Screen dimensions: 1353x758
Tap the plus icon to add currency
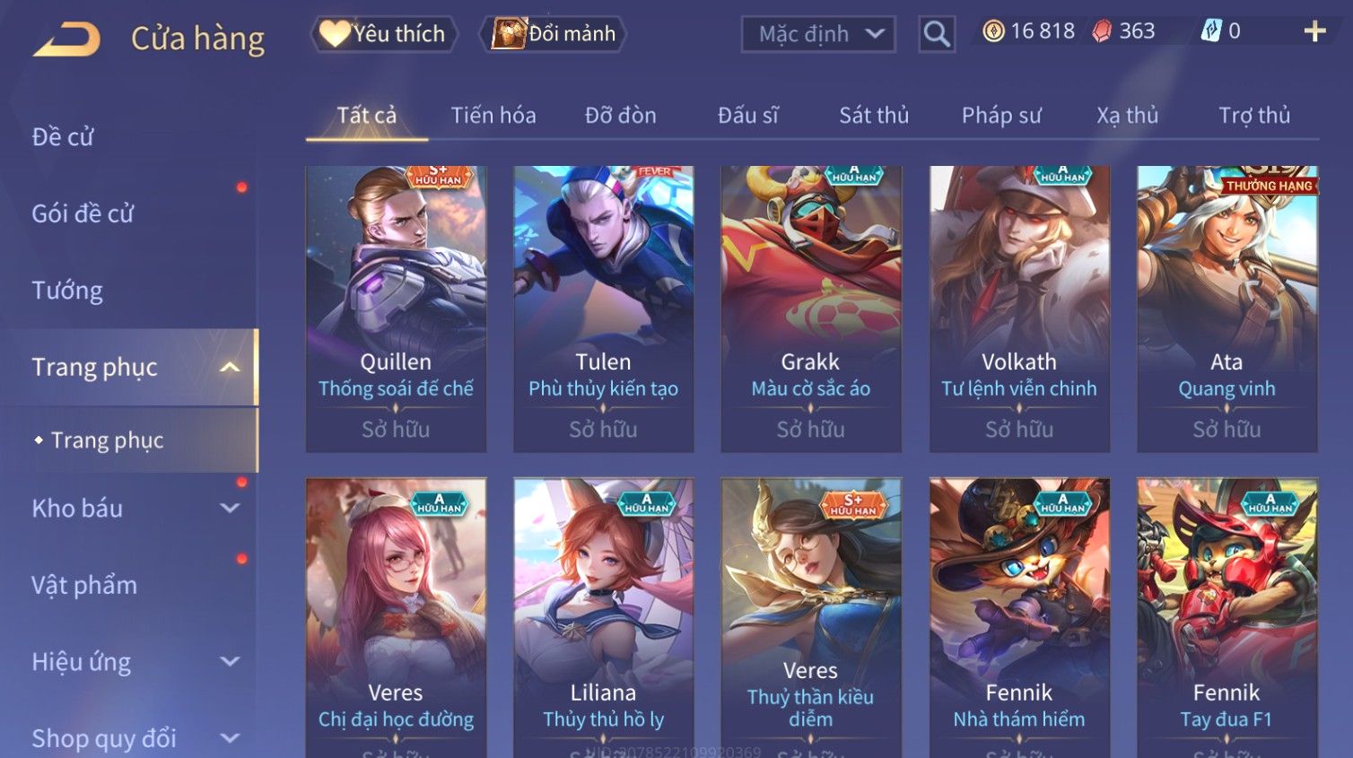click(1314, 31)
